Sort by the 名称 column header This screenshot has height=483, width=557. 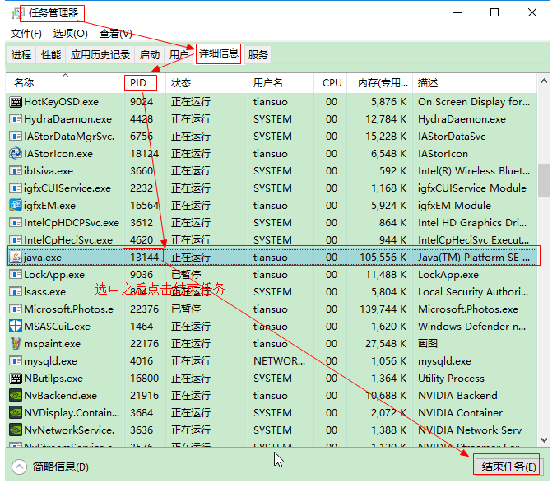tap(65, 83)
